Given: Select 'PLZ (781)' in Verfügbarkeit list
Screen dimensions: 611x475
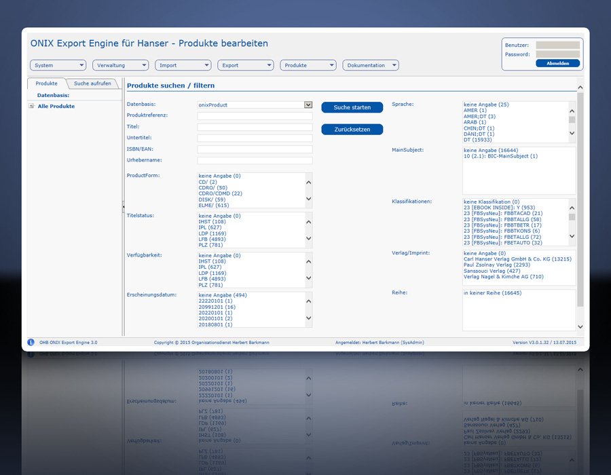Looking at the screenshot, I should tap(210, 285).
